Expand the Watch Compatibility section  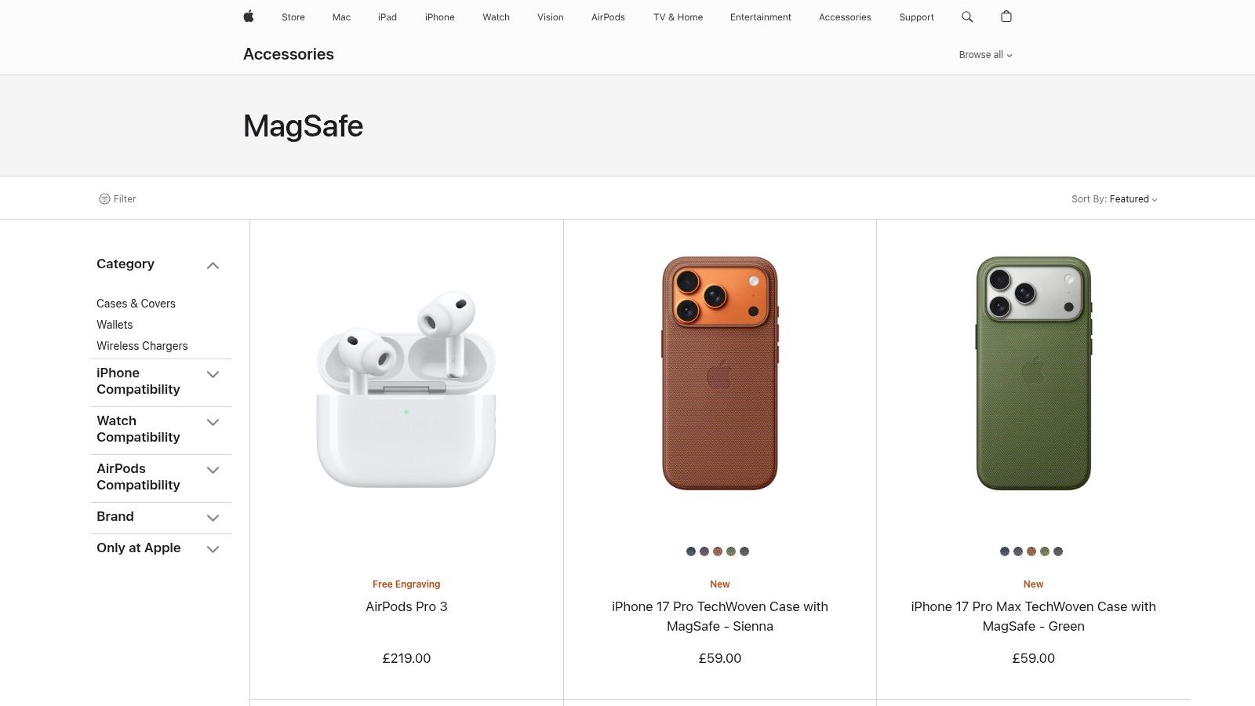coord(213,422)
